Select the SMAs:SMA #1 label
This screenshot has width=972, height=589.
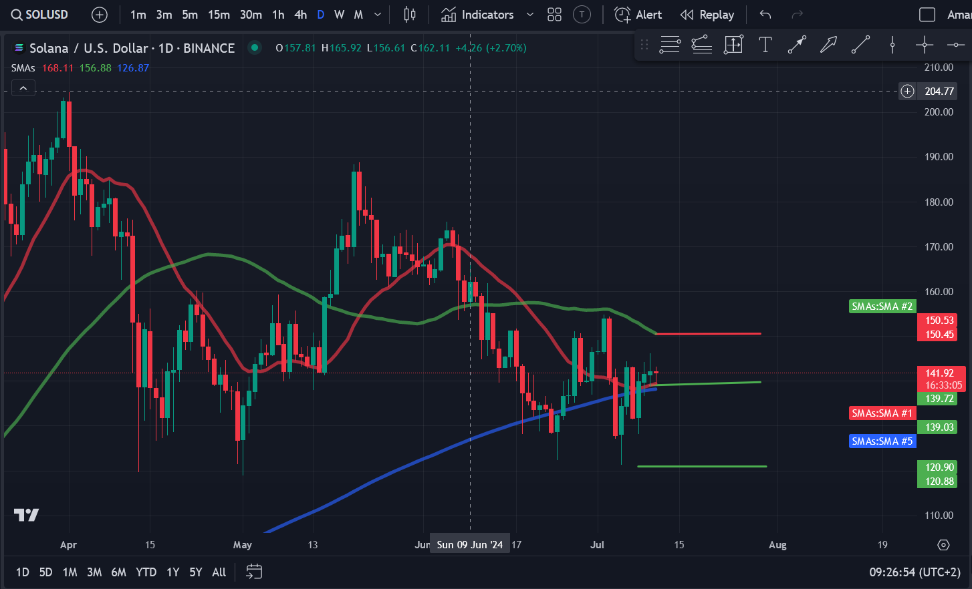point(882,413)
